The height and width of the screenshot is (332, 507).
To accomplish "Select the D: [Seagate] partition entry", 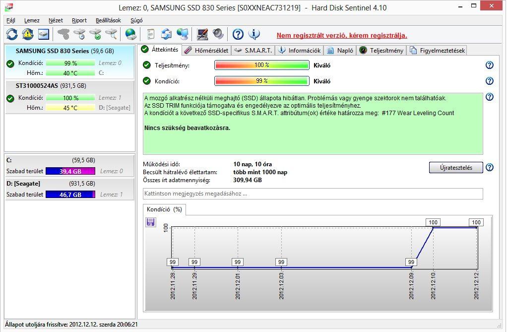I will click(69, 189).
